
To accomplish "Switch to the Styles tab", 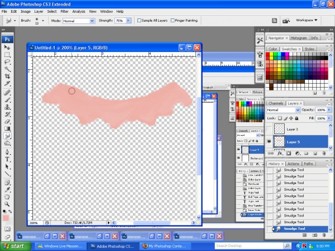I will click(x=309, y=49).
